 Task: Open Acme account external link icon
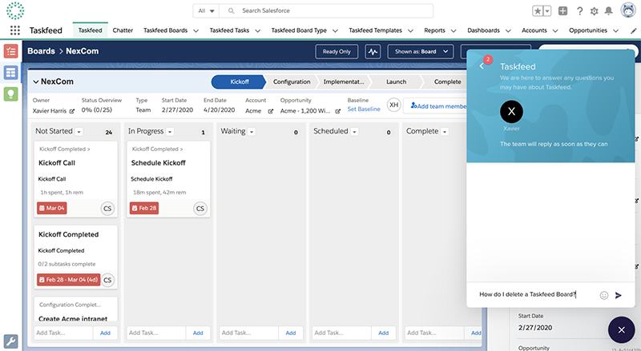(270, 111)
